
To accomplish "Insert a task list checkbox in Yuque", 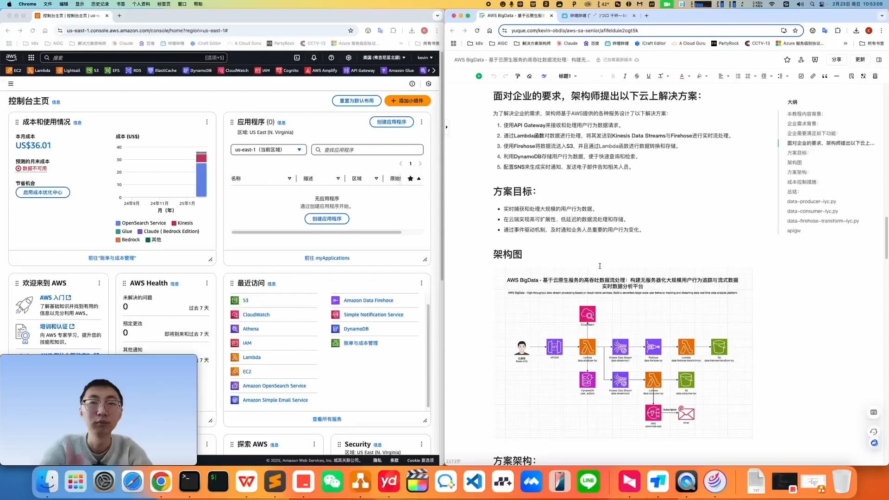I will [801, 76].
